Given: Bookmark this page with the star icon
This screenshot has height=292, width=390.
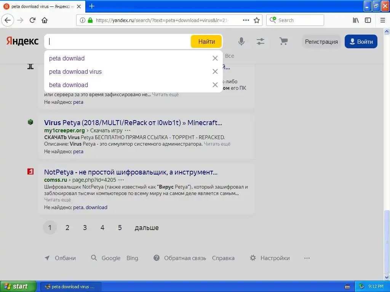Looking at the screenshot, I should [257, 20].
